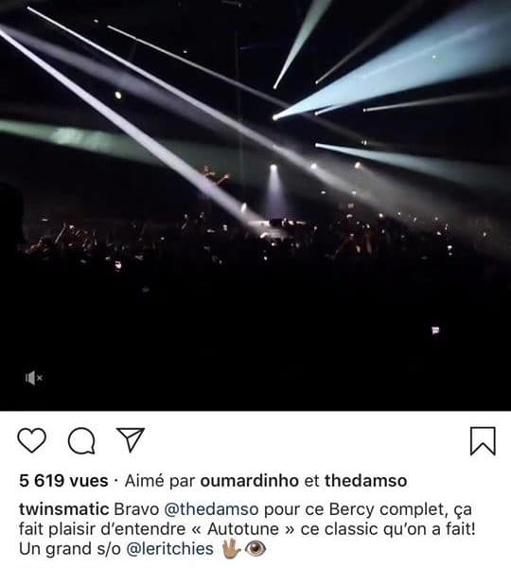Viewport: 511px width, 568px height.
Task: Unmute the video with the speaker icon
Action: point(34,378)
